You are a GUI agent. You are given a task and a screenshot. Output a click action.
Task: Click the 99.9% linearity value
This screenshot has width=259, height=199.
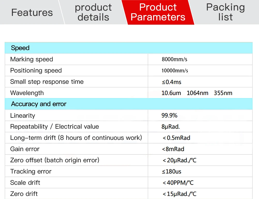(169, 115)
